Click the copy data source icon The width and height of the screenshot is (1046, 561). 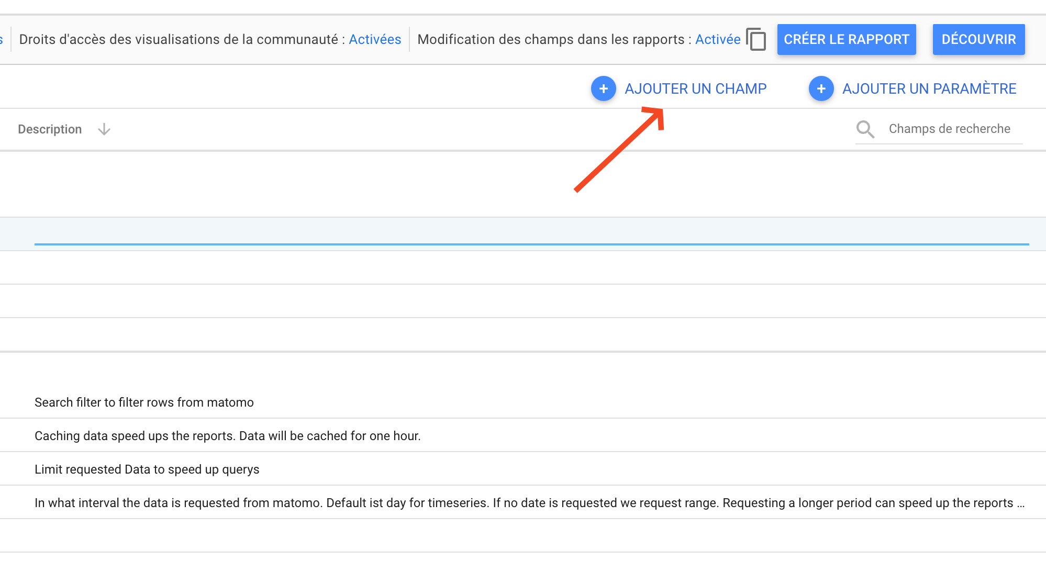point(756,40)
